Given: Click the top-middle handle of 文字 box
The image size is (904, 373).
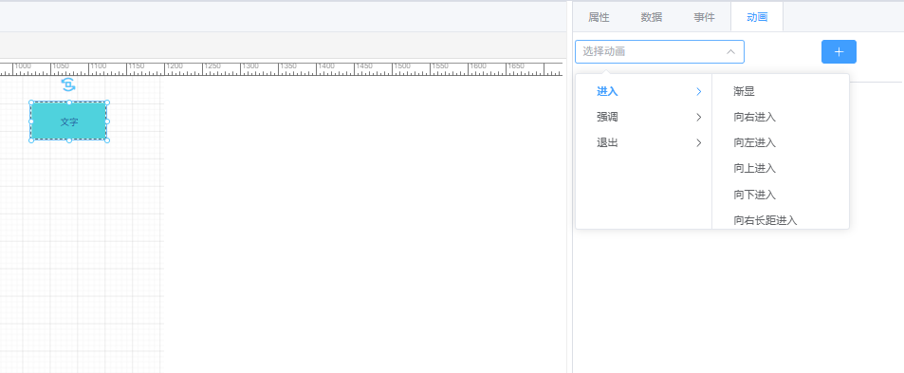Looking at the screenshot, I should [x=69, y=103].
